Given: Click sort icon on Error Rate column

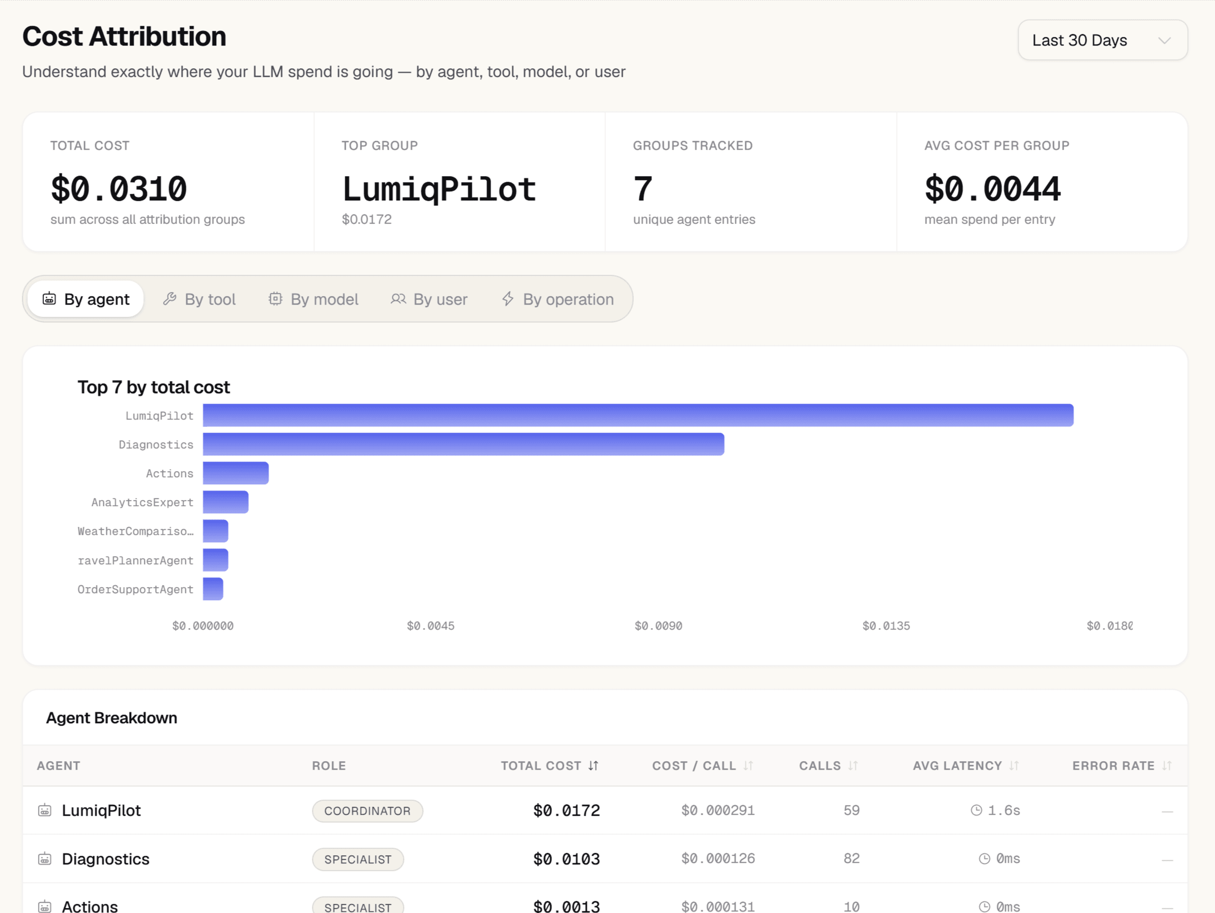Looking at the screenshot, I should [x=1167, y=765].
